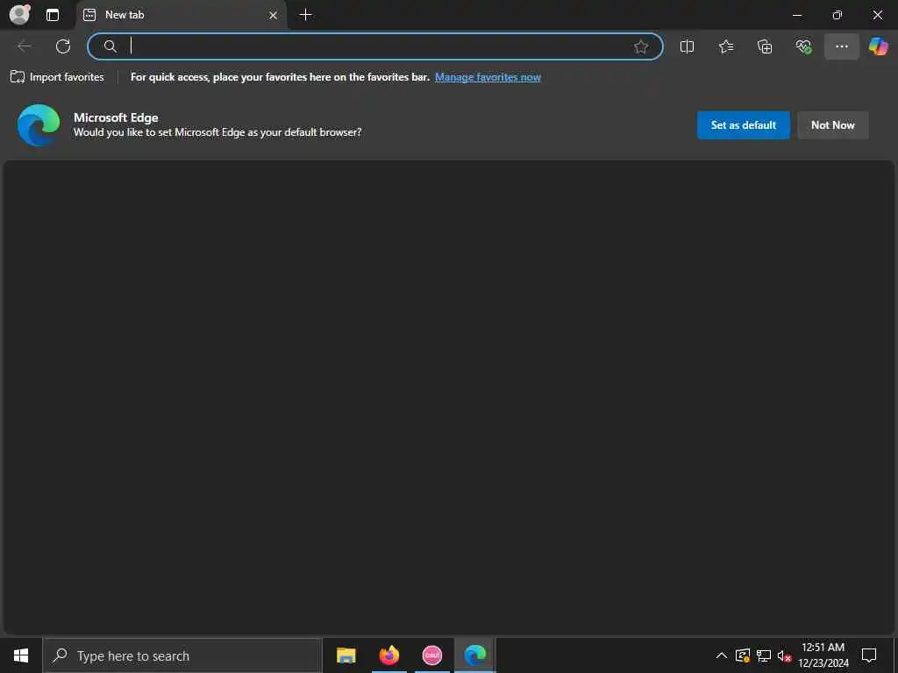Dismiss prompt with Not Now

833,124
